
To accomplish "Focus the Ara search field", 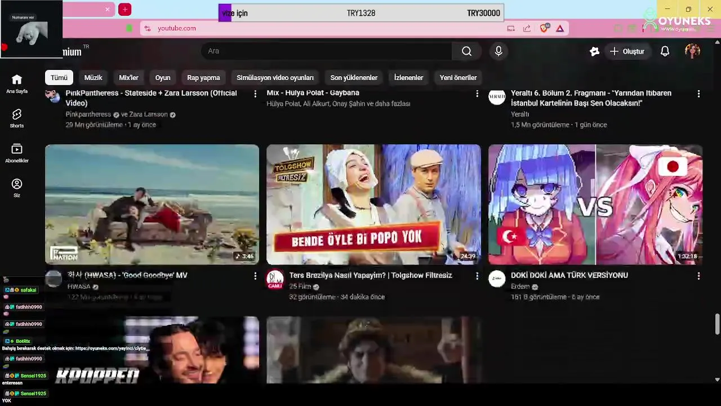I will pos(327,51).
